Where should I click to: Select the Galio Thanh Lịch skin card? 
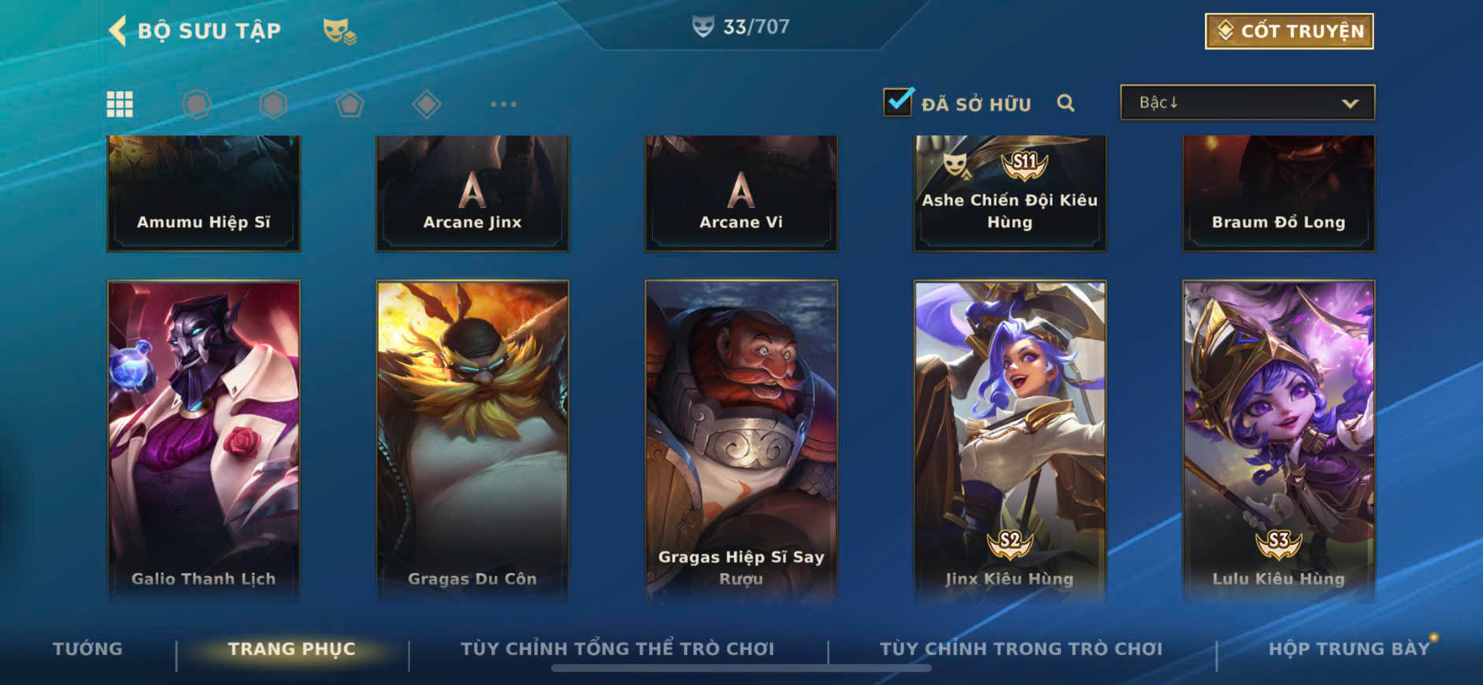(x=203, y=442)
